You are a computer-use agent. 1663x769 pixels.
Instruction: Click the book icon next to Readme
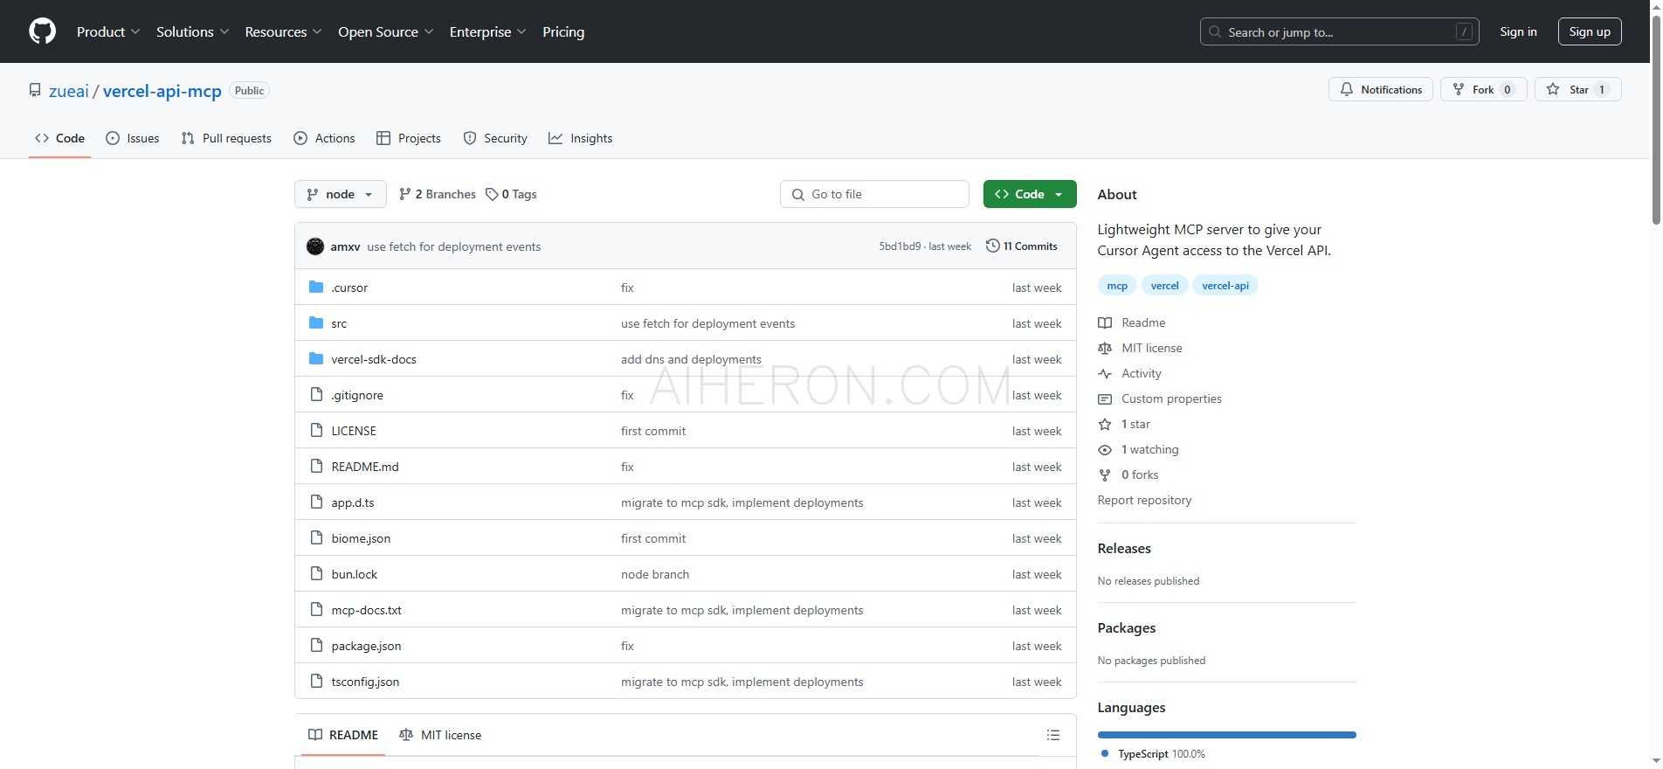(1105, 322)
